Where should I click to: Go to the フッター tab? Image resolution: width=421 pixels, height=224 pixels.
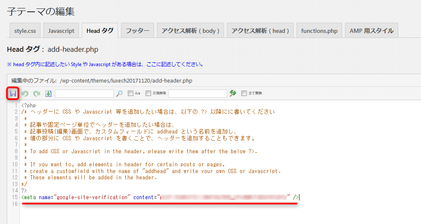(x=138, y=31)
